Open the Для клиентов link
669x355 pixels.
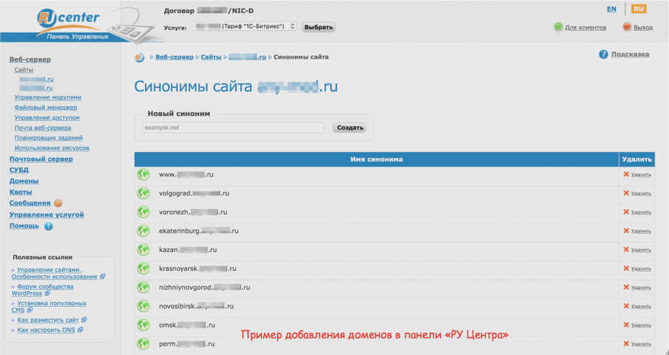pyautogui.click(x=585, y=27)
